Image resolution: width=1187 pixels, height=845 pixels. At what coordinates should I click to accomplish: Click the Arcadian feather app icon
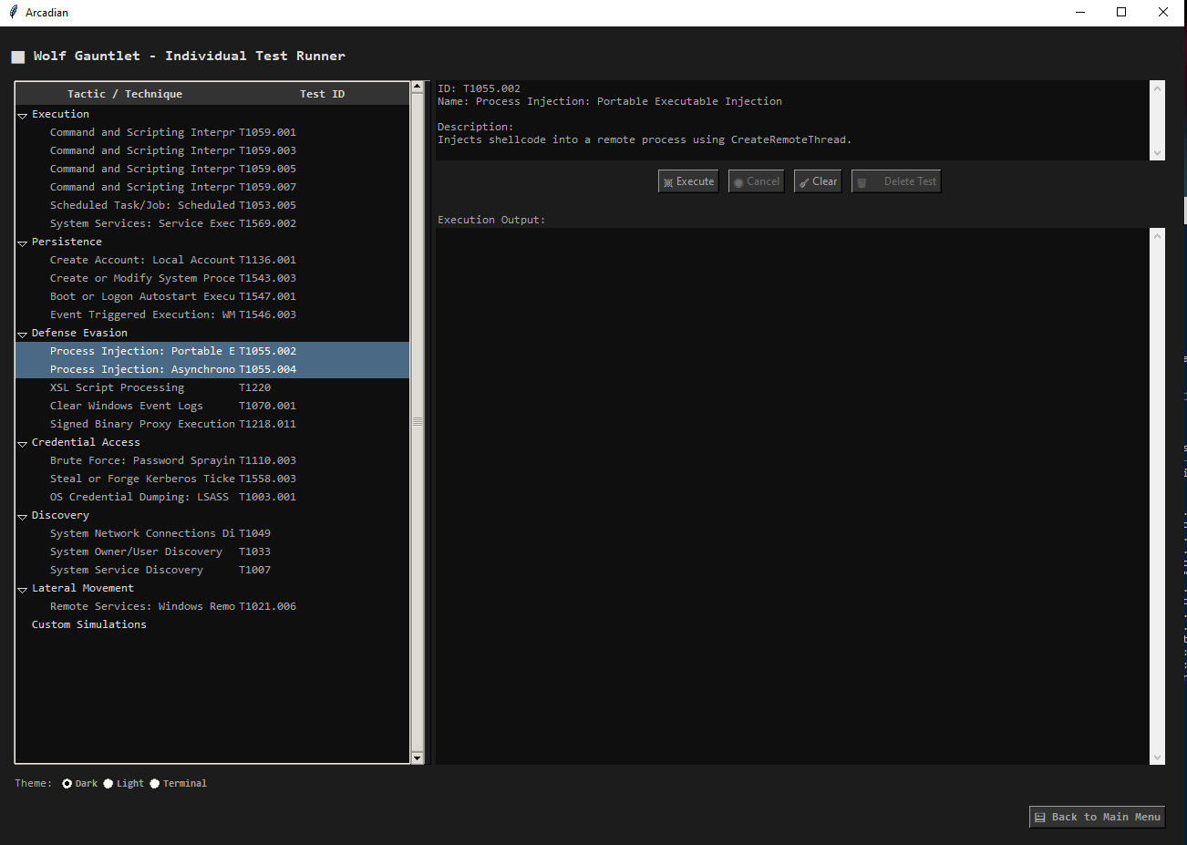13,12
